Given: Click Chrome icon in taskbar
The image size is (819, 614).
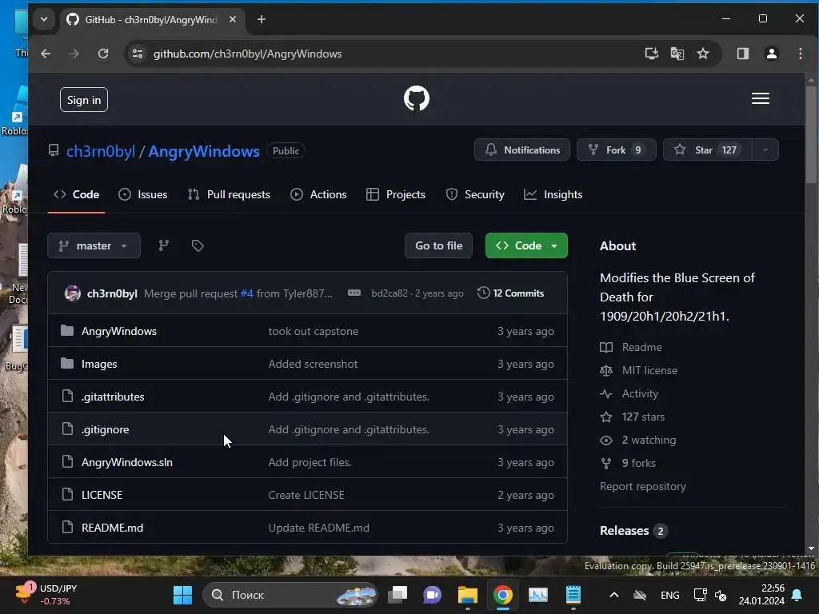Looking at the screenshot, I should point(502,595).
